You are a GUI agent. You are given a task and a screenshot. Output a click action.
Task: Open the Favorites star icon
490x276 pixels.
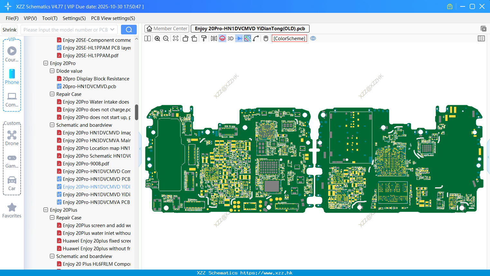click(12, 210)
